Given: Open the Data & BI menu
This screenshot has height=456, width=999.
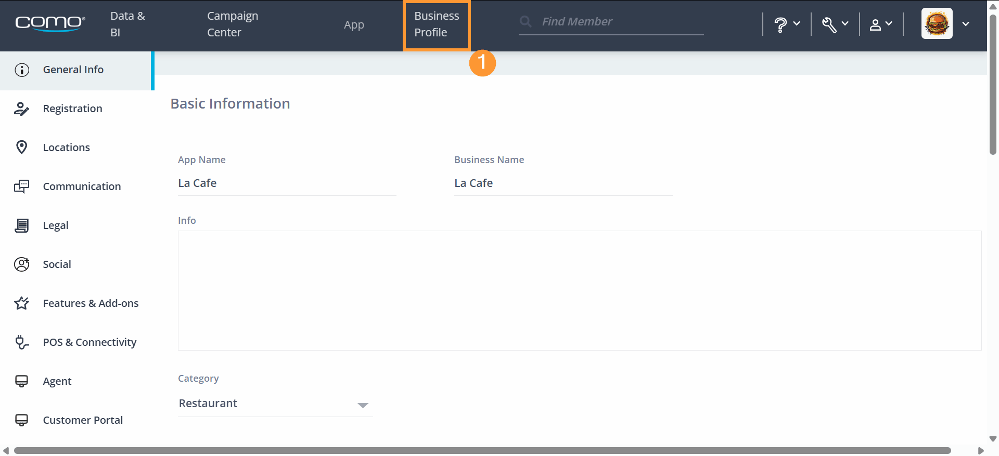Looking at the screenshot, I should [x=127, y=24].
